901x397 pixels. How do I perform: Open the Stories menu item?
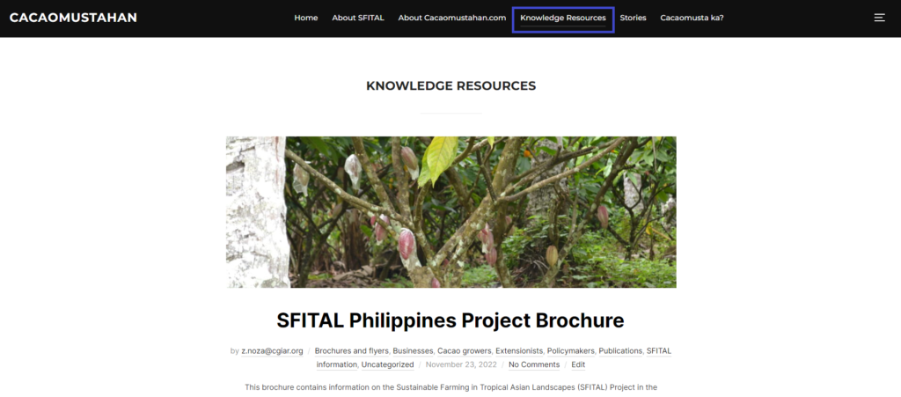tap(633, 18)
